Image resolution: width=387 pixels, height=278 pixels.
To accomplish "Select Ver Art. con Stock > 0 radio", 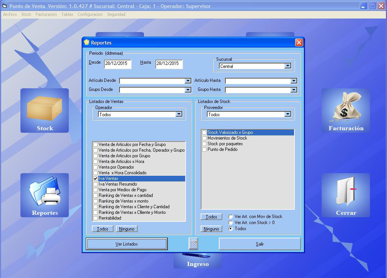I will [x=231, y=223].
